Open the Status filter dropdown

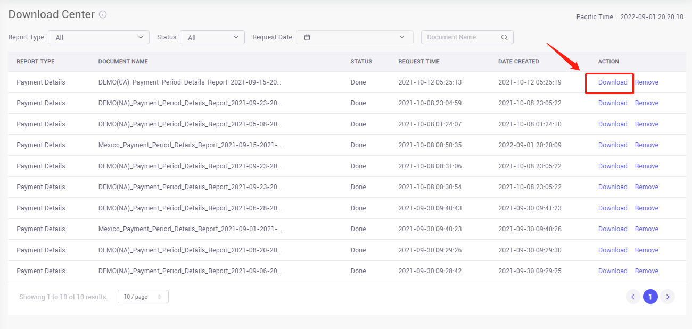point(212,37)
